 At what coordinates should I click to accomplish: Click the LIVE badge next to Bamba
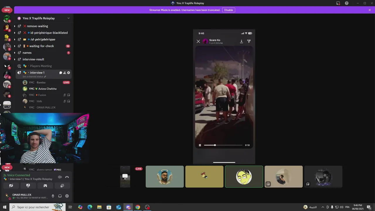67,82
